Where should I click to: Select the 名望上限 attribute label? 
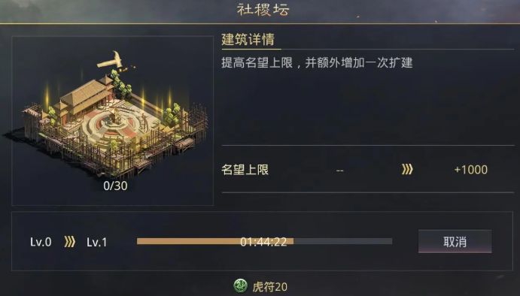[x=245, y=170]
